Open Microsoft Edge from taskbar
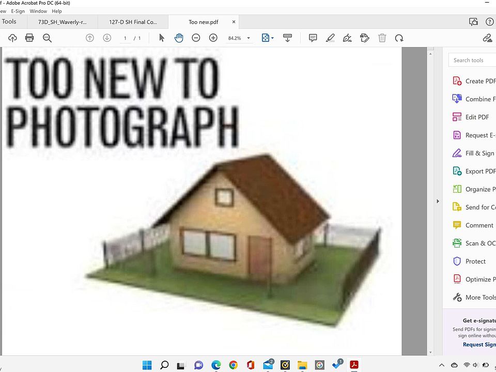Viewport: 496px width, 372px height. (x=216, y=365)
